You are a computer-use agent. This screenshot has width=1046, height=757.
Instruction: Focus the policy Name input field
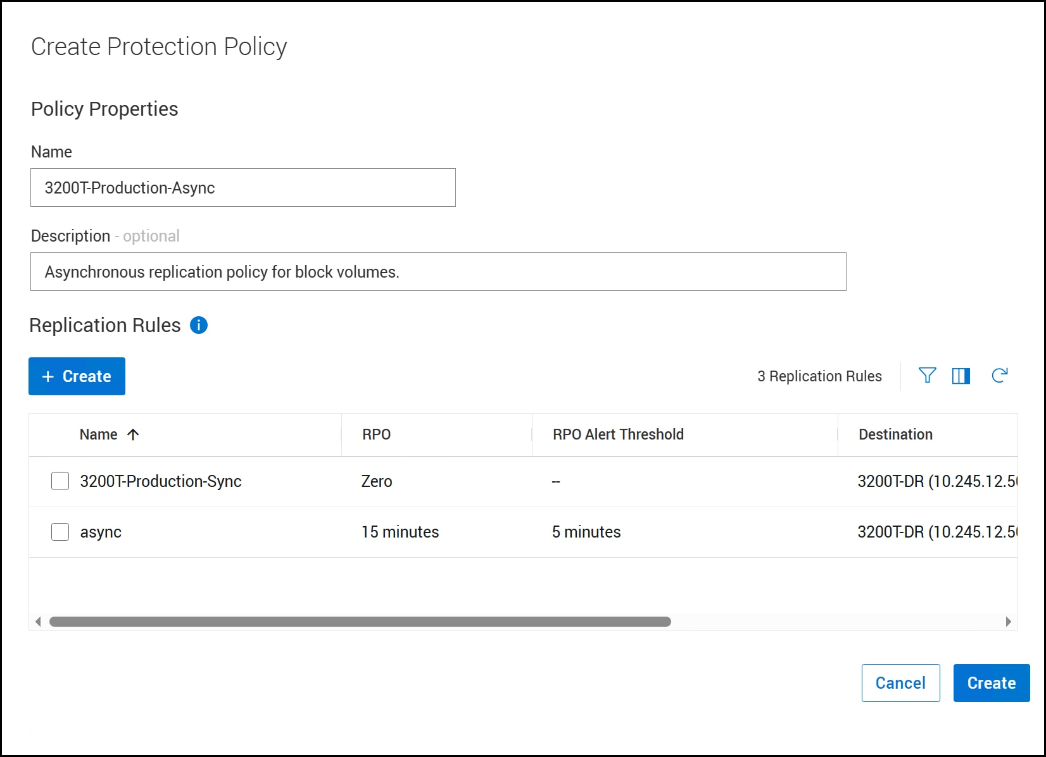[x=243, y=188]
